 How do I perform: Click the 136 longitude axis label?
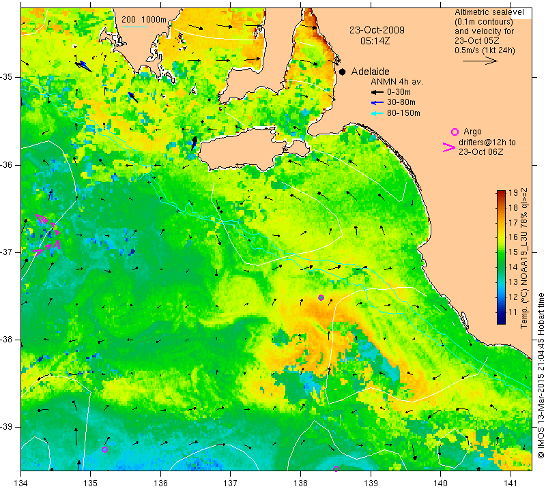coord(160,483)
